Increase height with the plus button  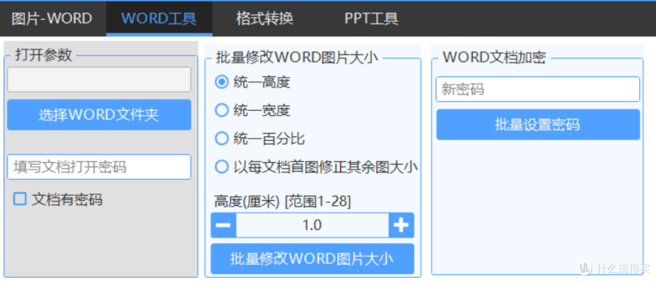click(x=401, y=225)
